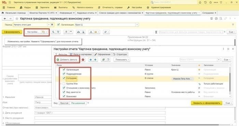Image resolution: width=239 pixels, height=126 pixels.
Task: Open the Еще menu in report toolbar
Action: point(232,32)
